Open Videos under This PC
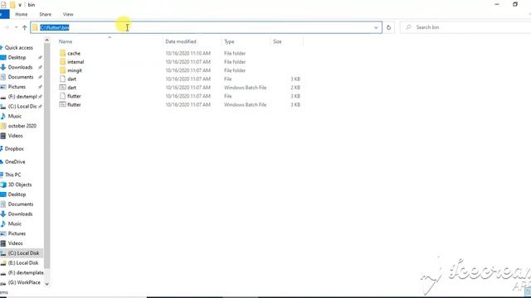This screenshot has height=298, width=531. point(15,243)
